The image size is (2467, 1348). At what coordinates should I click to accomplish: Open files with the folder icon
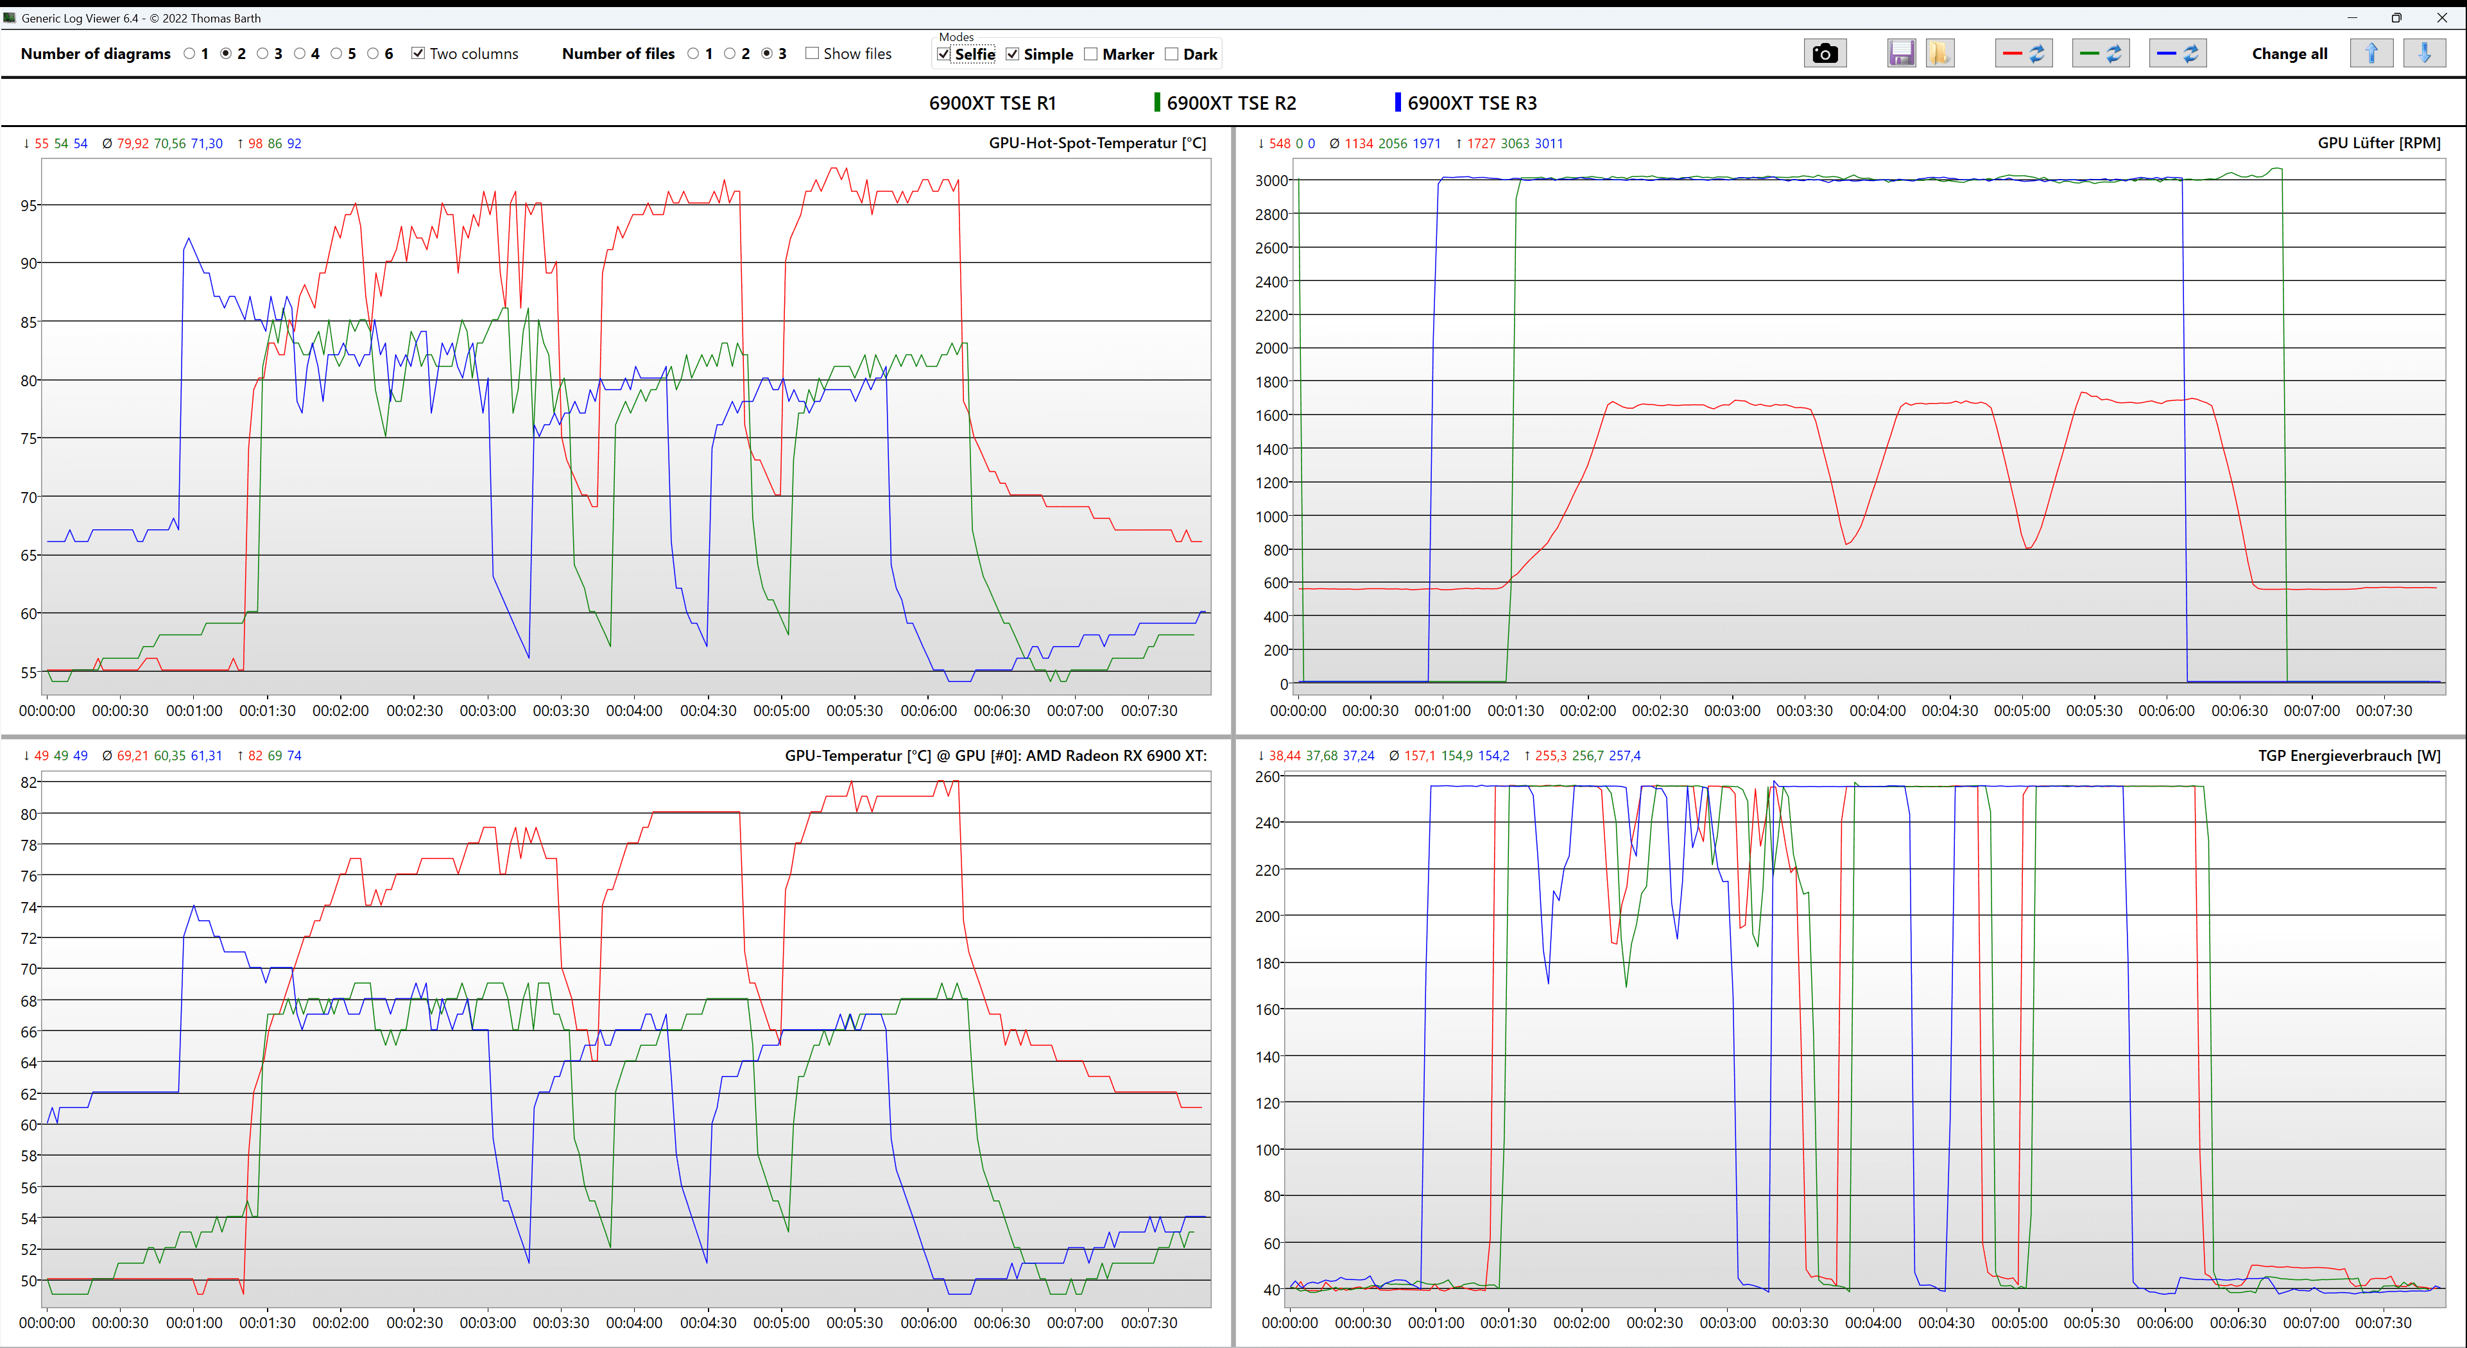(x=1939, y=54)
